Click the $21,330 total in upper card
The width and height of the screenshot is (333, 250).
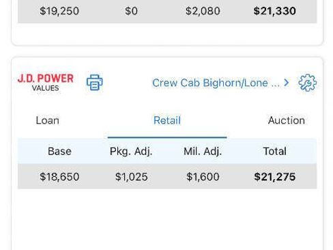point(274,11)
